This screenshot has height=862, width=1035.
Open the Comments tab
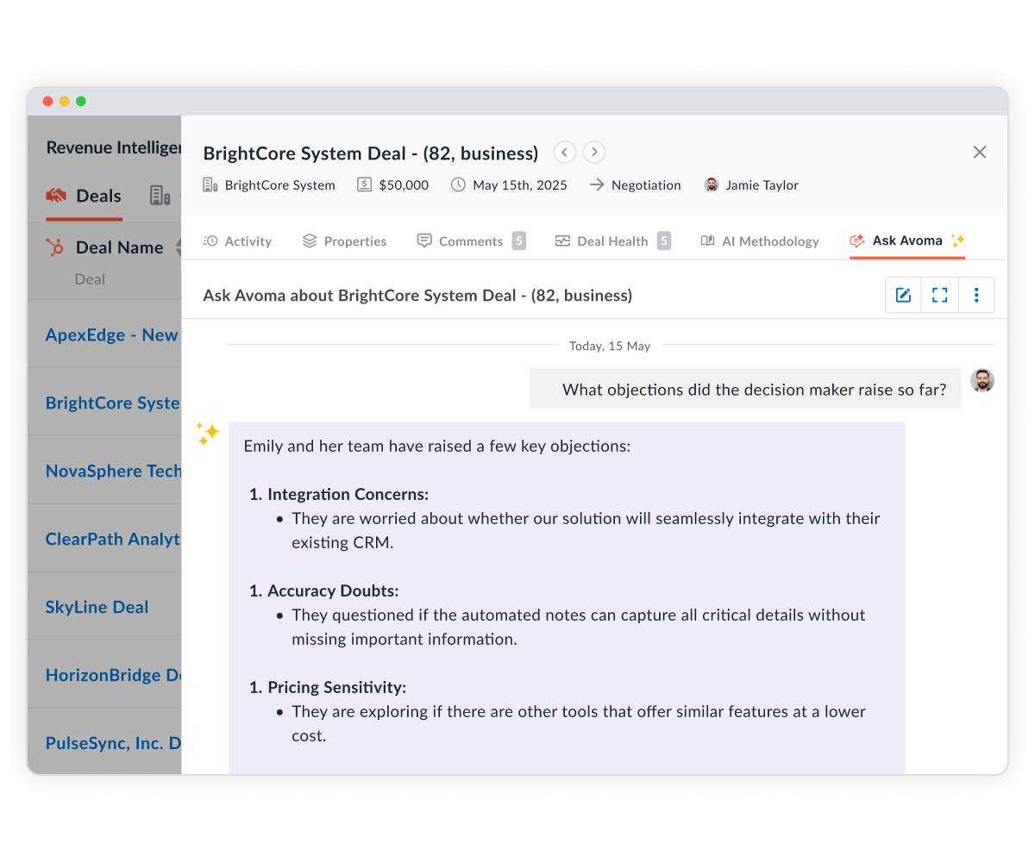[471, 241]
